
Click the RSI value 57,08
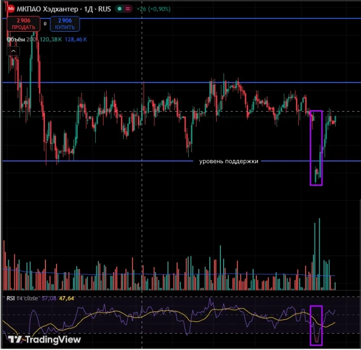[x=49, y=298]
